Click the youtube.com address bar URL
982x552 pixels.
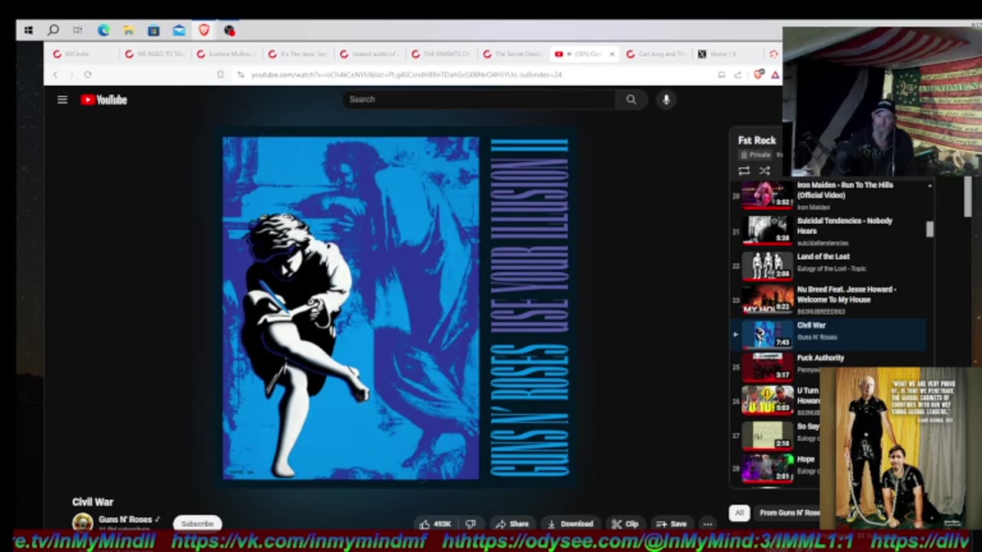[407, 74]
